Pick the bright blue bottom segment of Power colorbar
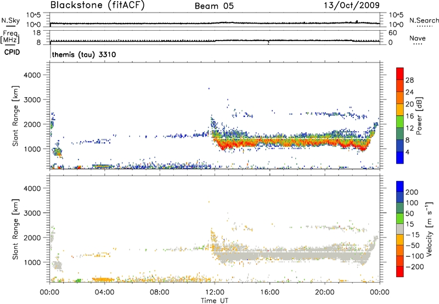The width and height of the screenshot is (439, 304). (400, 157)
